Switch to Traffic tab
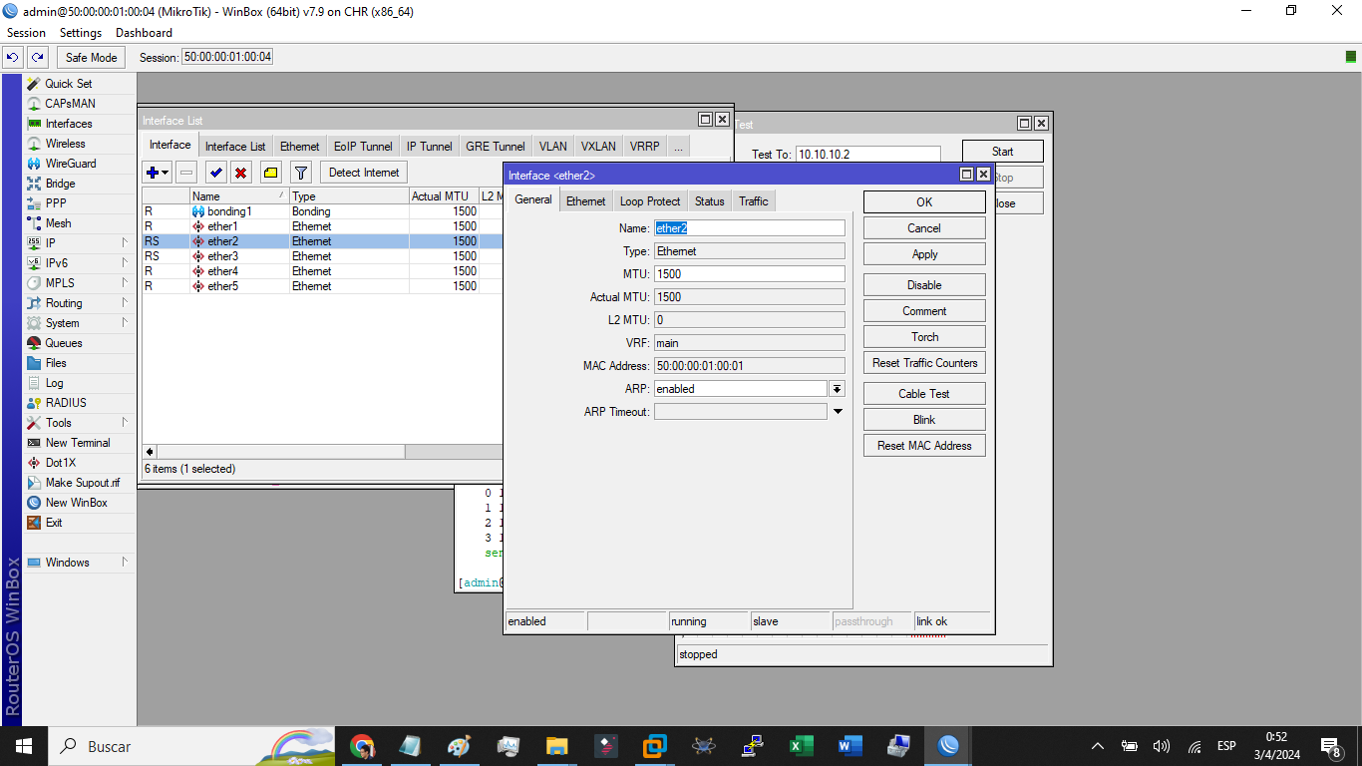Viewport: 1362px width, 766px height. coord(754,201)
